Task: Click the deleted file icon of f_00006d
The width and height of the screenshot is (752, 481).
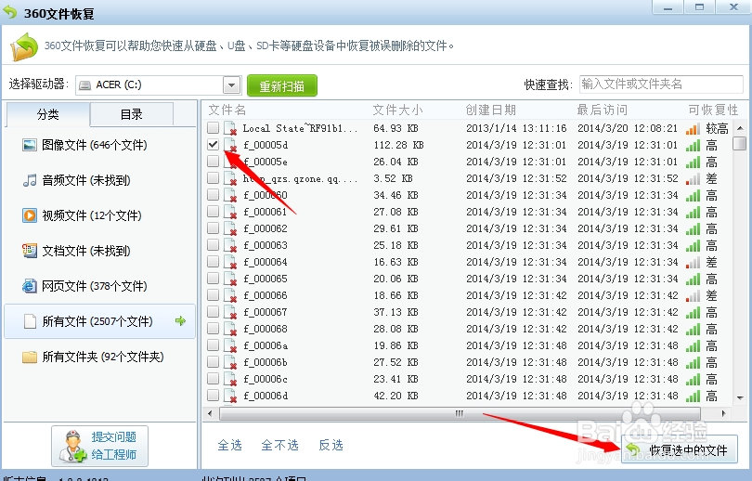Action: click(230, 396)
